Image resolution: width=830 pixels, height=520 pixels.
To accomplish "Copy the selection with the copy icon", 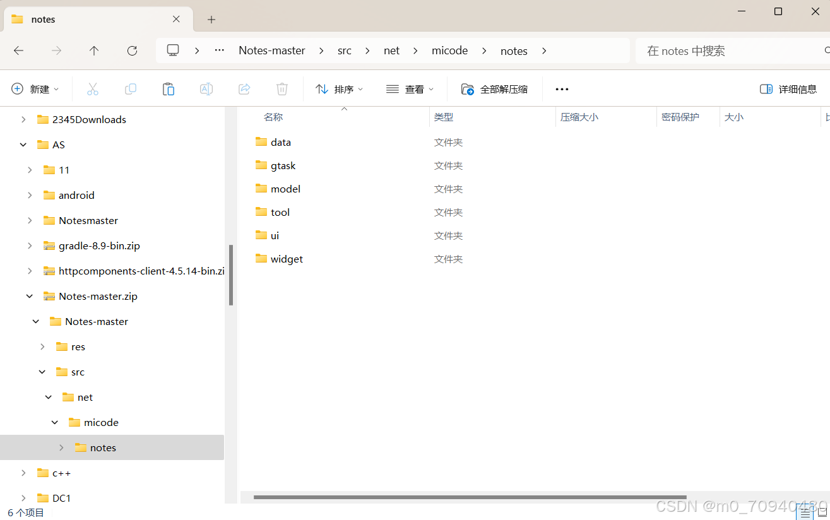I will (x=131, y=88).
